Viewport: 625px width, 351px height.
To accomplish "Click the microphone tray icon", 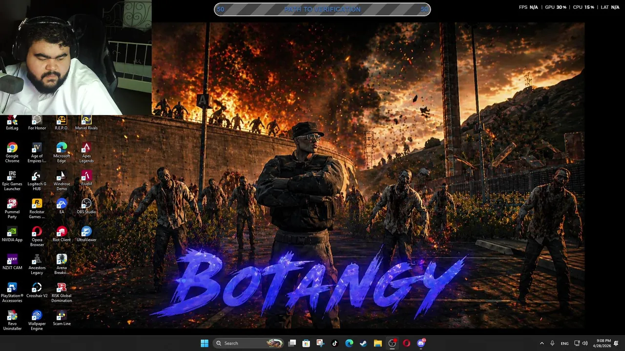I will (x=552, y=343).
